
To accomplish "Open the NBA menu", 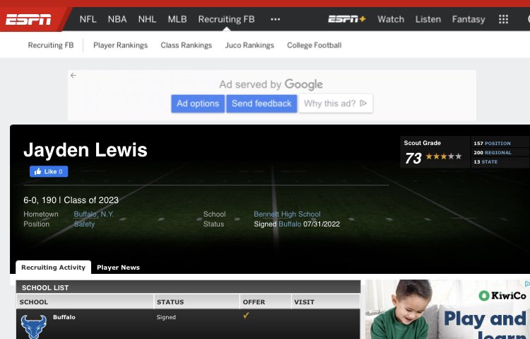I will point(117,19).
